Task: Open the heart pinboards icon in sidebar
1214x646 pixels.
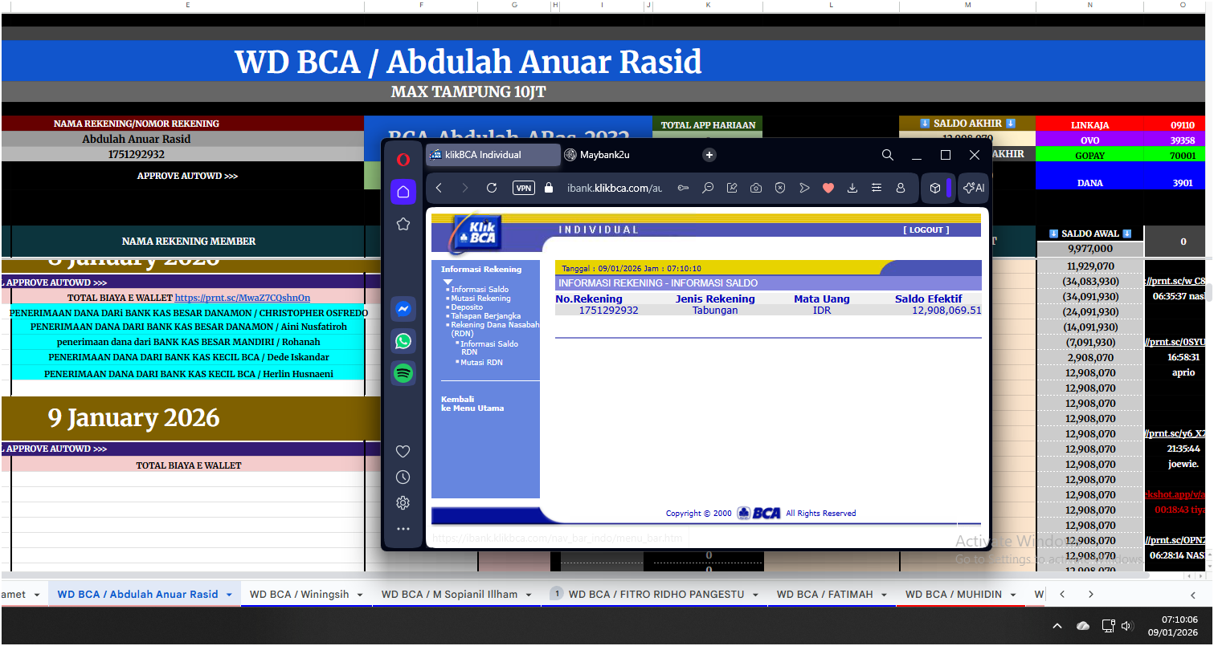Action: click(403, 452)
